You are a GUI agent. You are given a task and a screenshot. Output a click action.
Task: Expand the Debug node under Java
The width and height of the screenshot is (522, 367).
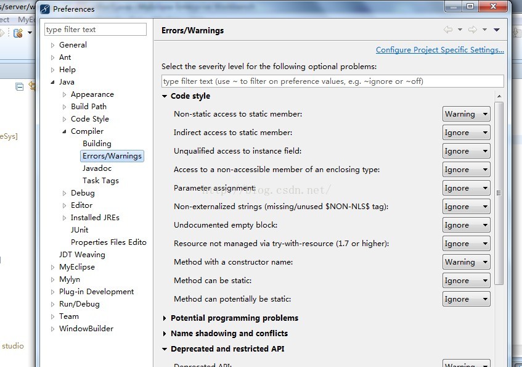[x=64, y=193]
